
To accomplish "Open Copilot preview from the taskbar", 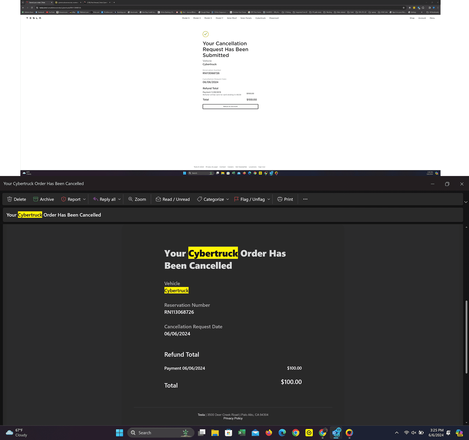I will pos(459,433).
